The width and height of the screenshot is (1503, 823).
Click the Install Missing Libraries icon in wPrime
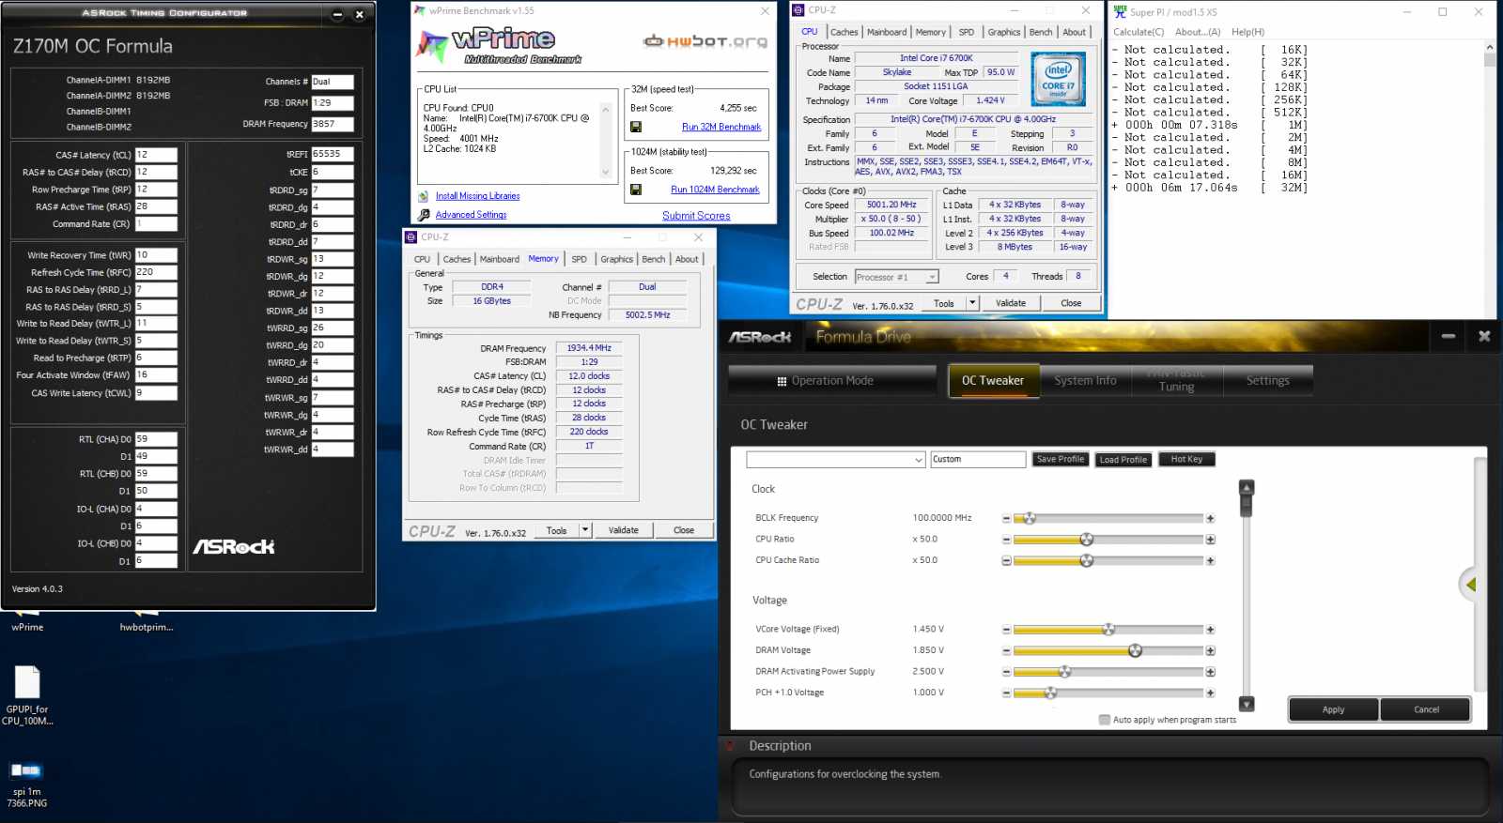coord(424,196)
